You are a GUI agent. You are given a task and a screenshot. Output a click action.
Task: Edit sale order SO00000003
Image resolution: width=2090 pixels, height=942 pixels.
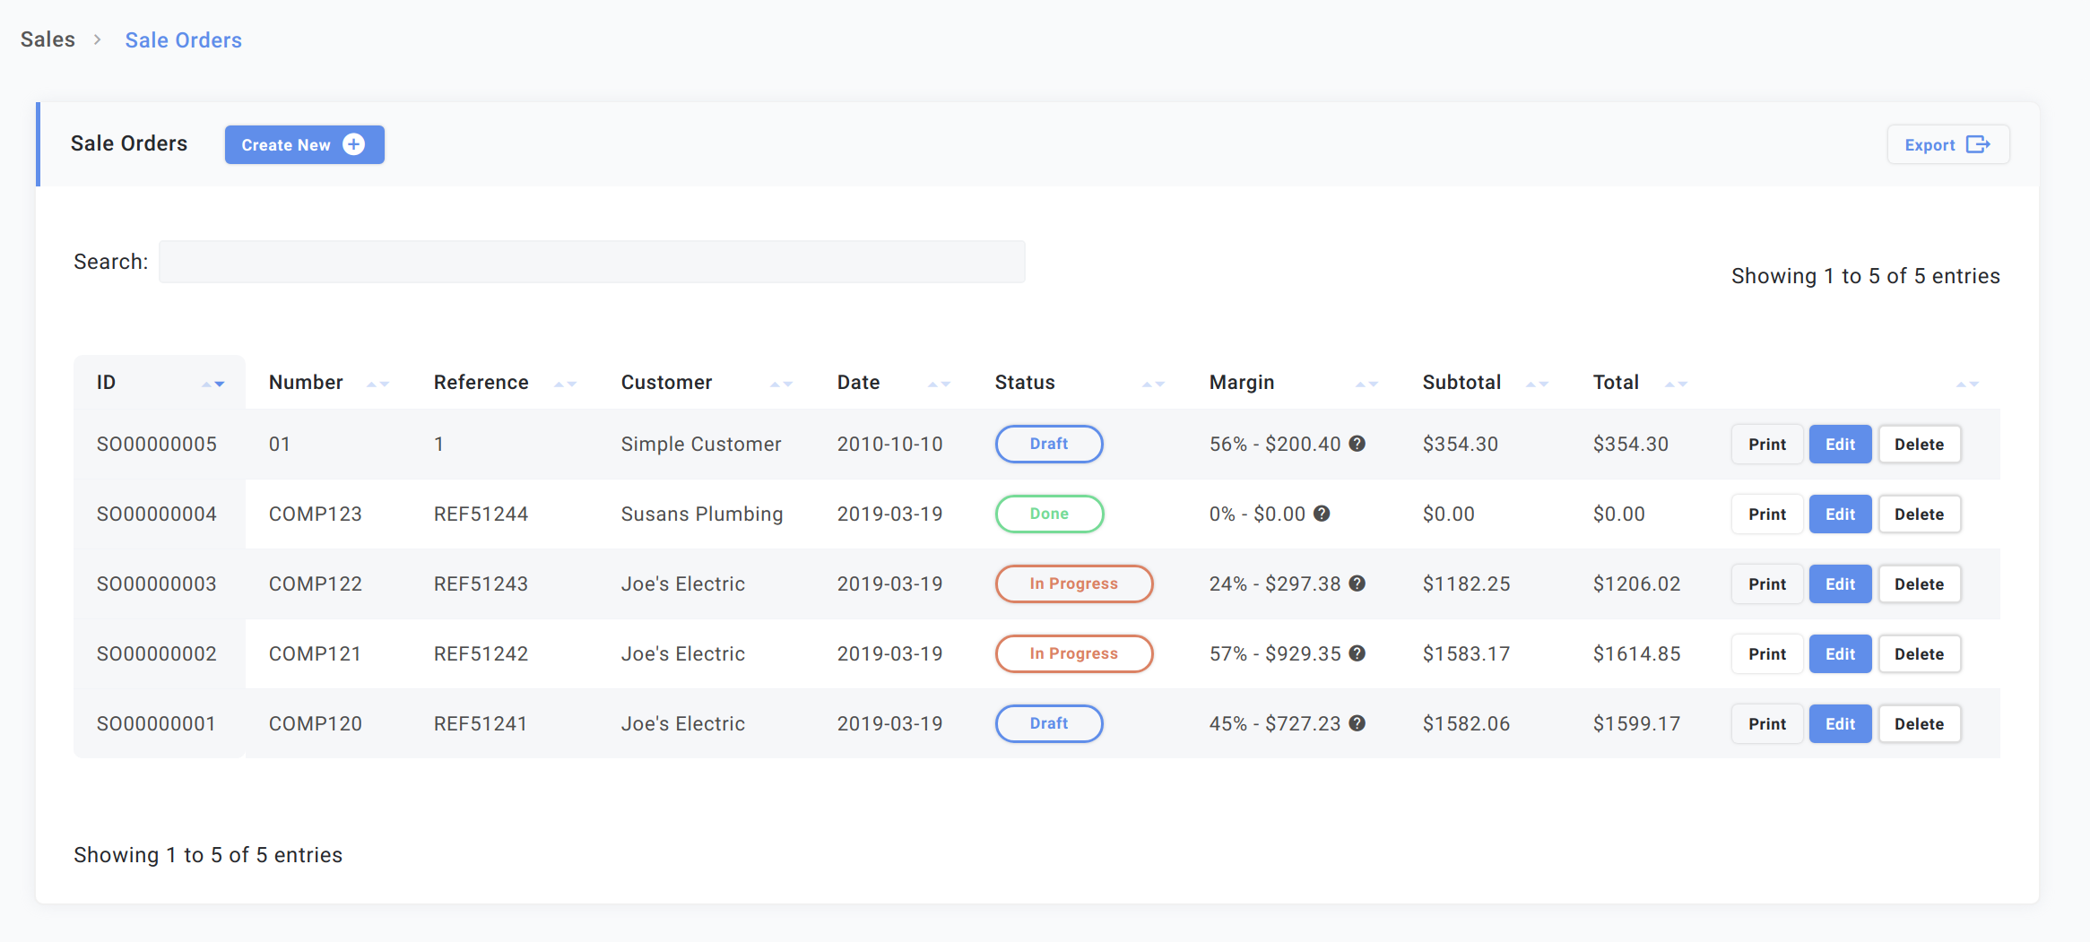1840,584
